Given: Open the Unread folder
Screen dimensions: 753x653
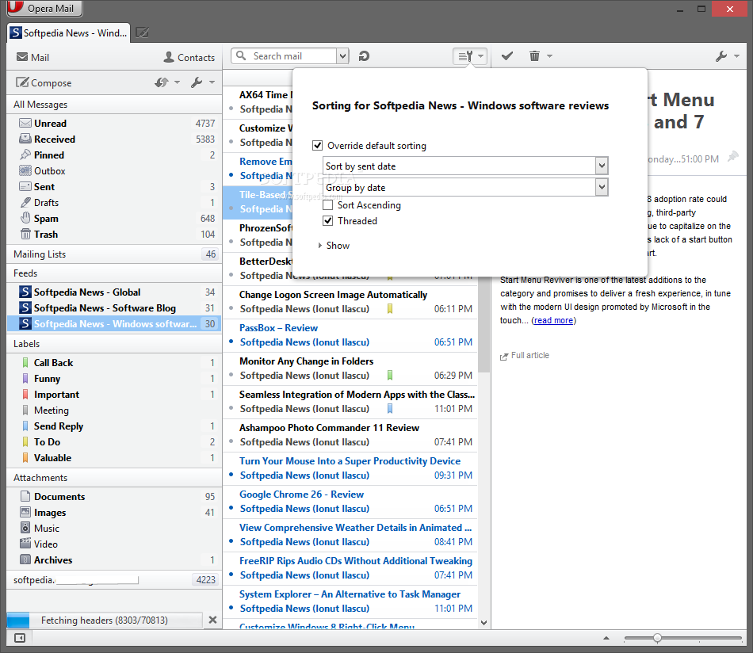Looking at the screenshot, I should click(x=115, y=124).
